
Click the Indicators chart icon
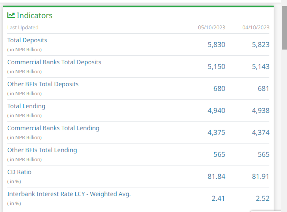pos(11,15)
